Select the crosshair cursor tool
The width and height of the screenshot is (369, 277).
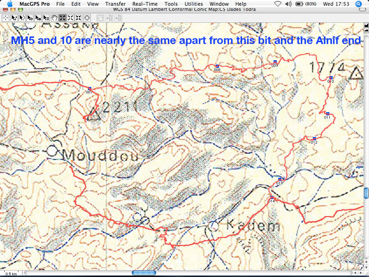[x=5, y=17]
